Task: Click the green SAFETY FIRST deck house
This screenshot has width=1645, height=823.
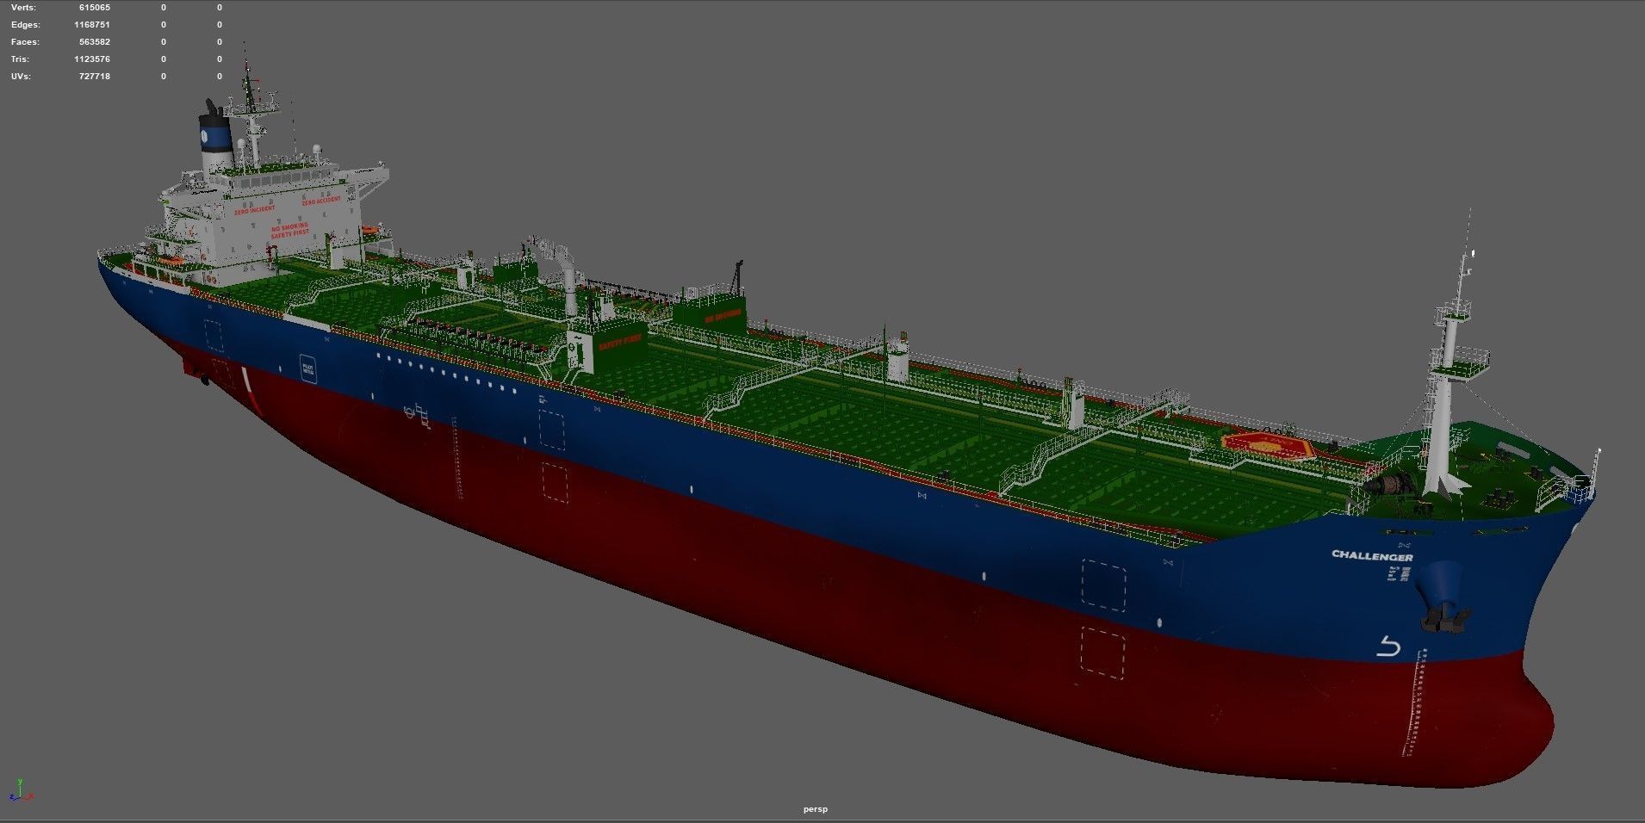Action: (606, 346)
